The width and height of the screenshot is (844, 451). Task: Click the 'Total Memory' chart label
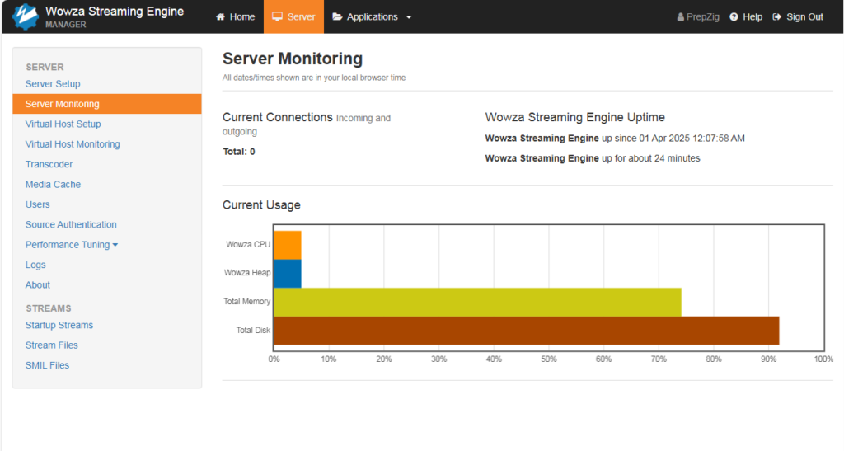[x=247, y=302]
